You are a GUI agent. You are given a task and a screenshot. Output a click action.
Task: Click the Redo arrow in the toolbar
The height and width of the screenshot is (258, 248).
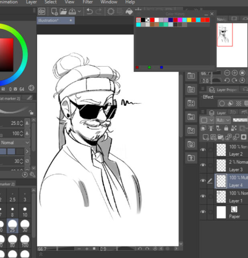(99, 11)
